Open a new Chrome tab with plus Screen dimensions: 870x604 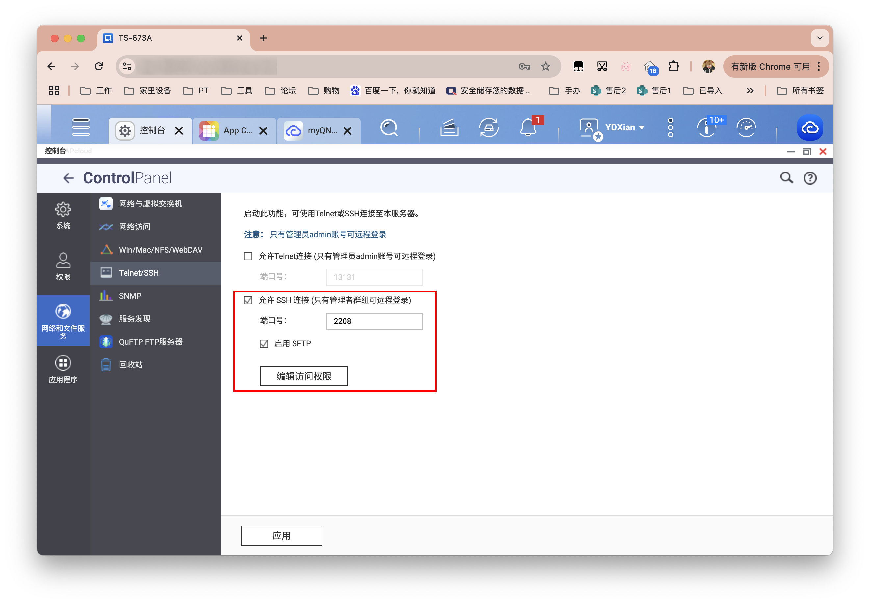(263, 38)
